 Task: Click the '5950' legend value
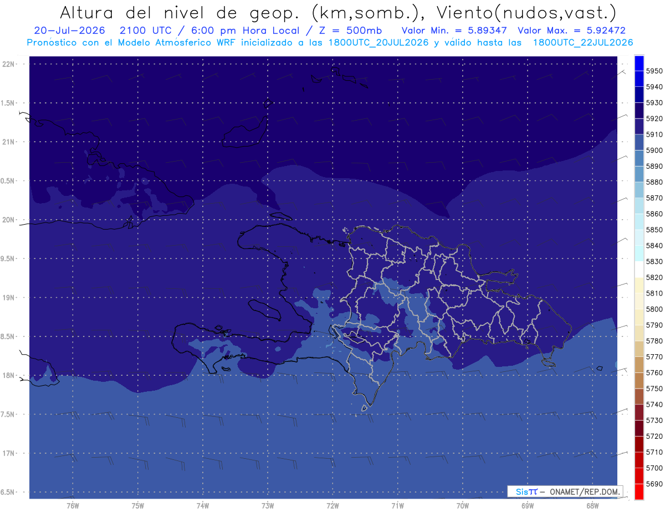coord(654,71)
